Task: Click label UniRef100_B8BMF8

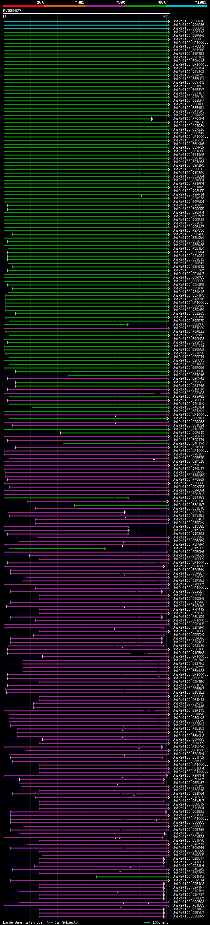Action: pyautogui.click(x=188, y=324)
